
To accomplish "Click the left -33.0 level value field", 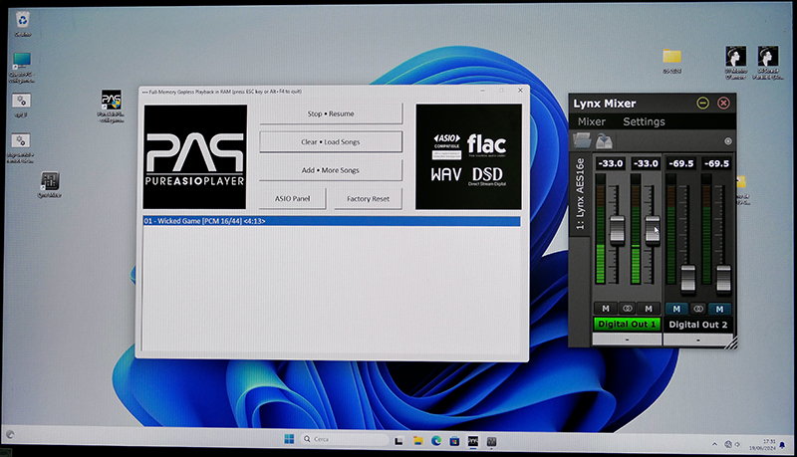I will 610,163.
